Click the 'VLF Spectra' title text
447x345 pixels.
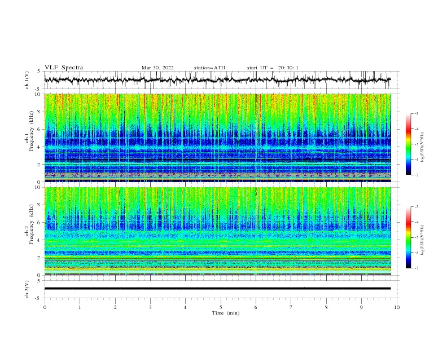coord(64,68)
